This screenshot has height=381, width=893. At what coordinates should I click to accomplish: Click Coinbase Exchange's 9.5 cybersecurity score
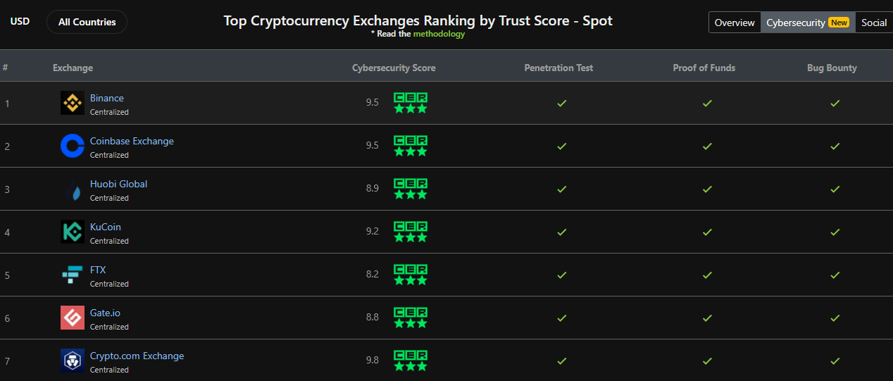click(x=373, y=146)
